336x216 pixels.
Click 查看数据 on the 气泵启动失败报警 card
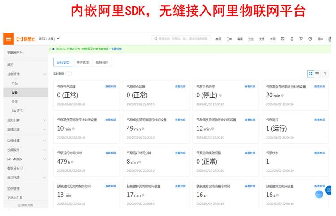(250, 153)
